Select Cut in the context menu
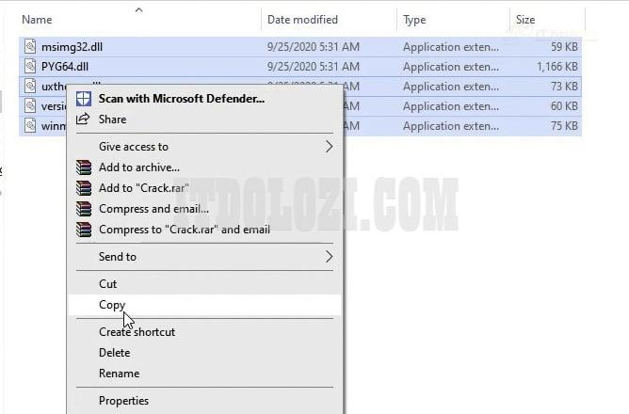 [108, 284]
